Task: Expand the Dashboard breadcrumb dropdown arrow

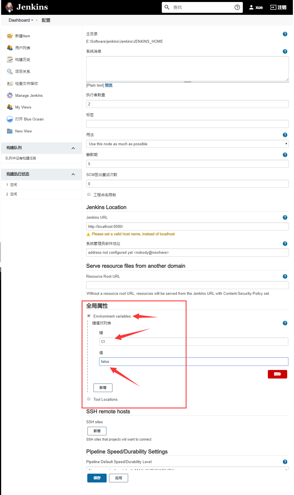Action: pyautogui.click(x=32, y=20)
